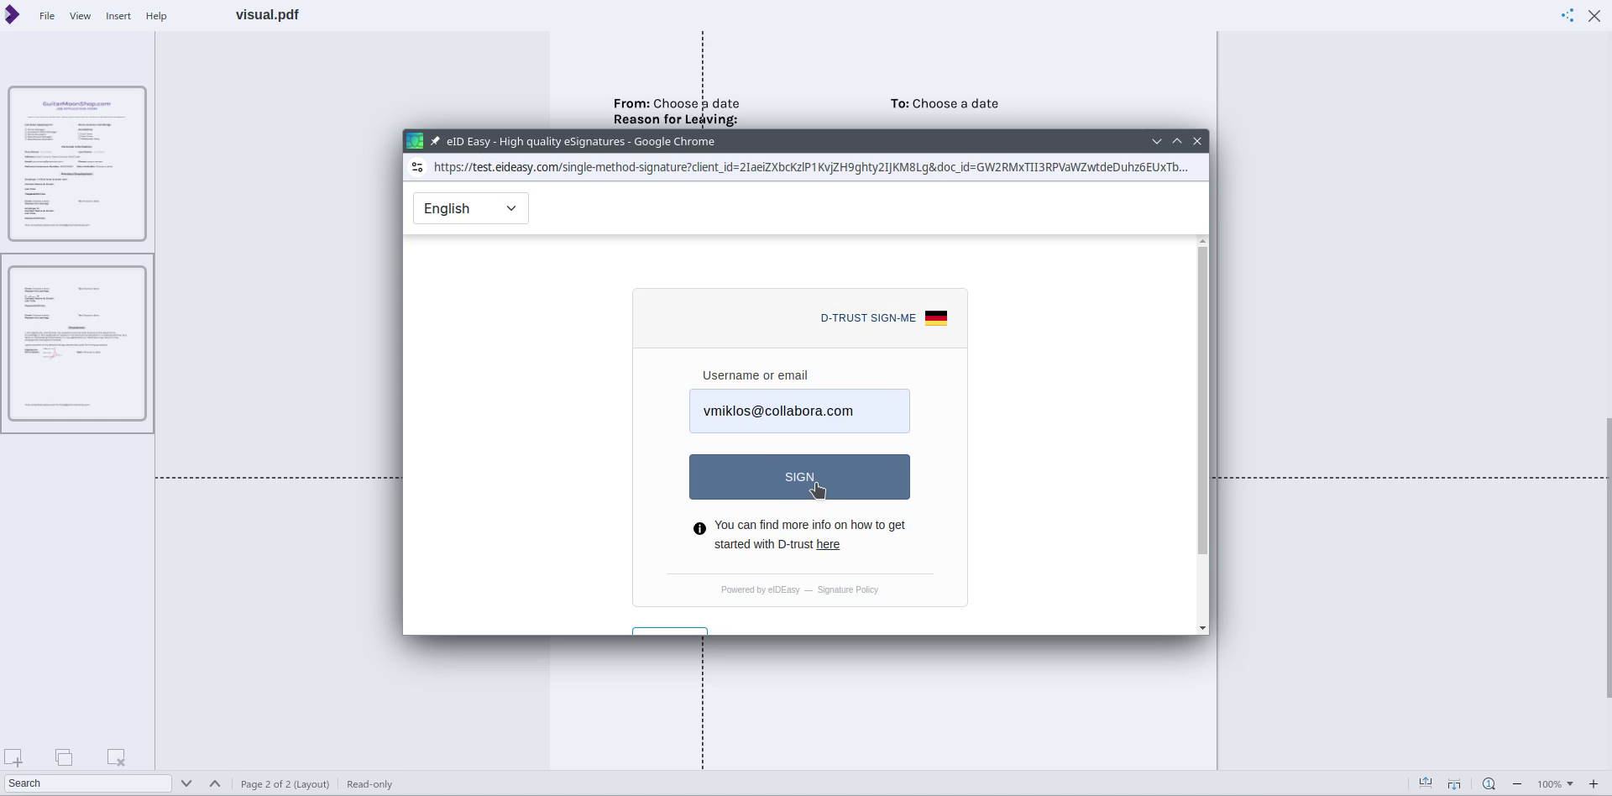Close the visual.pdf document
The height and width of the screenshot is (796, 1612).
pyautogui.click(x=1594, y=16)
